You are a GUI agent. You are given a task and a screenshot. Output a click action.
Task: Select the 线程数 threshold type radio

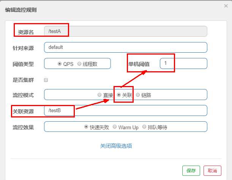(x=79, y=64)
